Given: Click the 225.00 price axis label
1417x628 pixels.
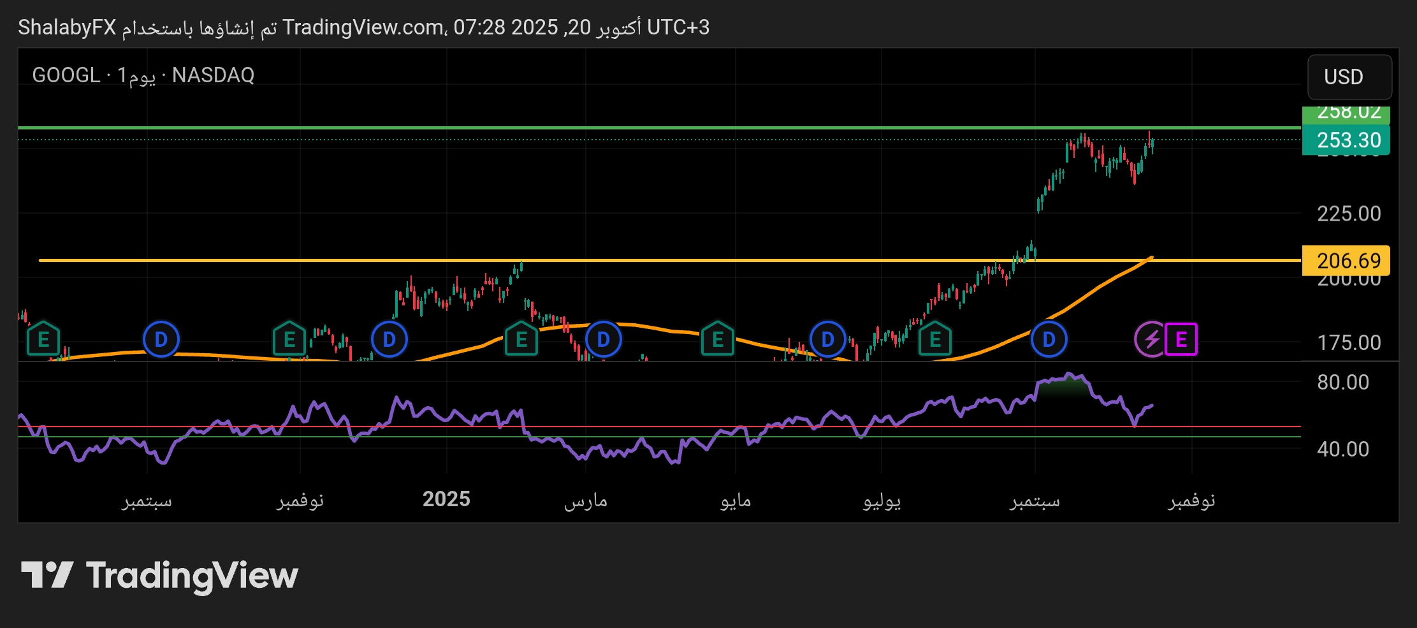Looking at the screenshot, I should 1348,214.
